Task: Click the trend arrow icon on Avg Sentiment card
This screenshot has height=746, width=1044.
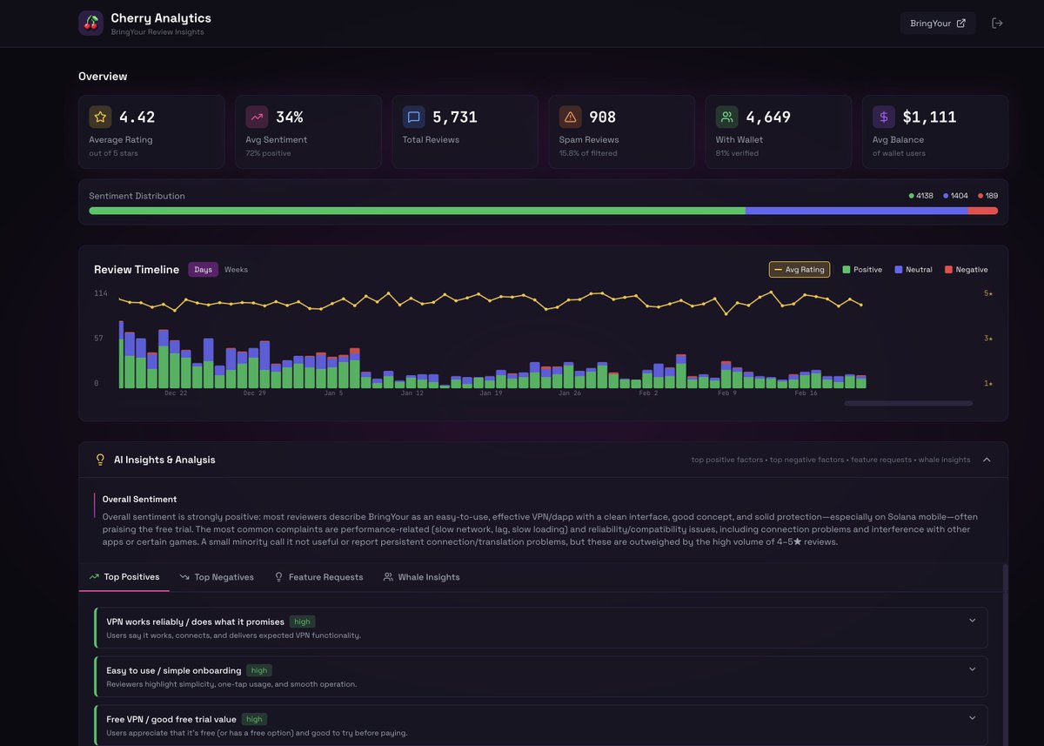Action: tap(256, 116)
